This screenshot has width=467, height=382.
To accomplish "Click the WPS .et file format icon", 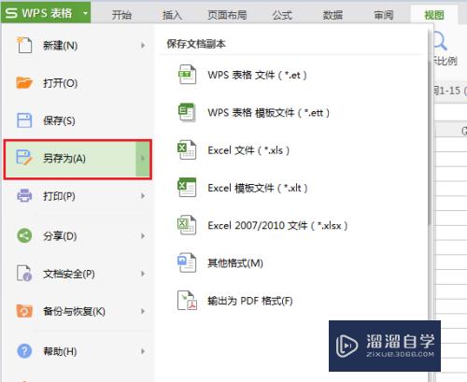I will (x=187, y=75).
